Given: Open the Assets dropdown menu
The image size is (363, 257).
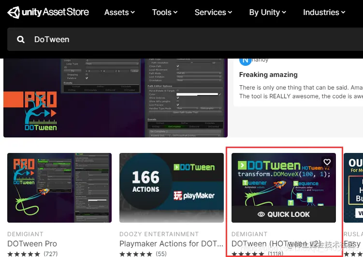Looking at the screenshot, I should click(119, 12).
